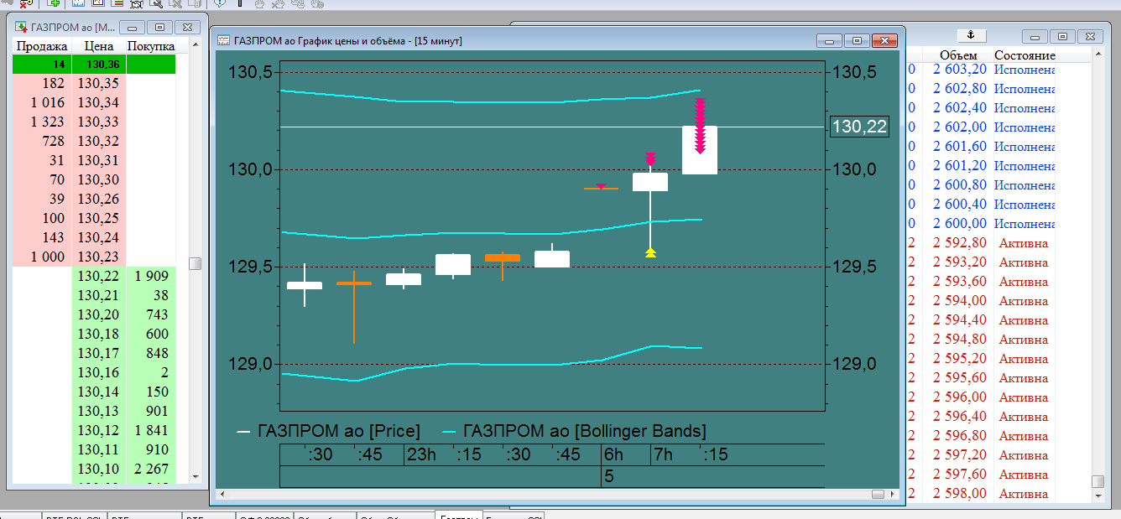
Task: Click the ГАЗПРОМ ао order book window icon
Action: (21, 27)
